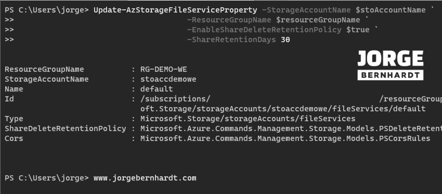This screenshot has width=442, height=194.
Task: Click the BERNHARDT logo banner
Action: 391,75
